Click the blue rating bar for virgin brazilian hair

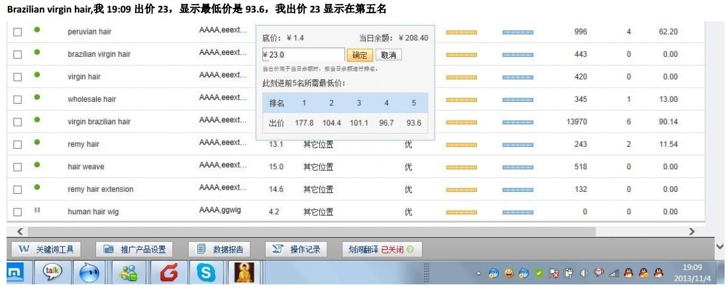(x=517, y=122)
